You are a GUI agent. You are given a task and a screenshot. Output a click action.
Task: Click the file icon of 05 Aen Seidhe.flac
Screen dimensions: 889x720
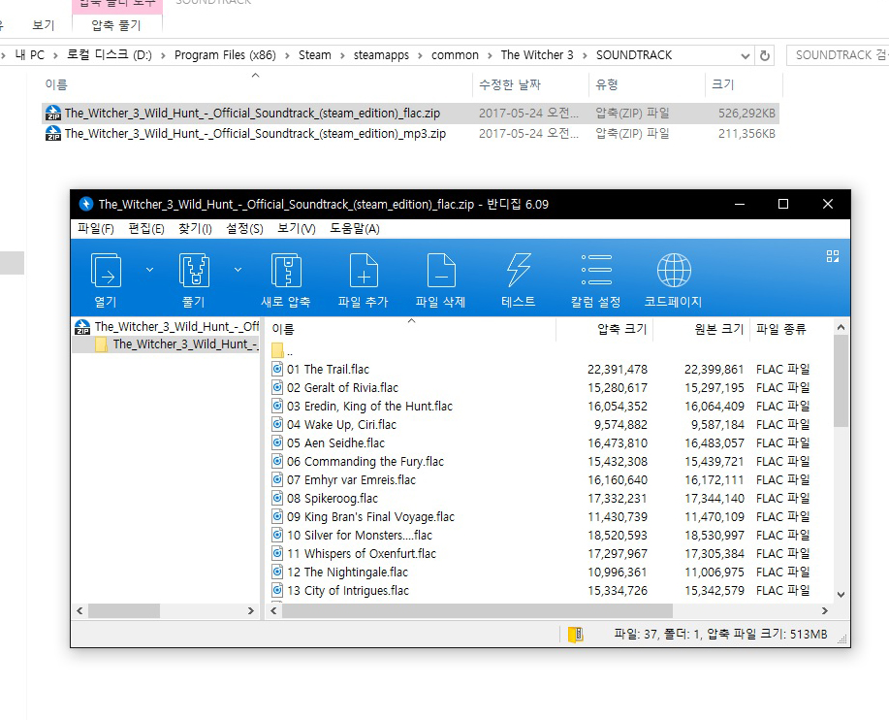pyautogui.click(x=277, y=443)
